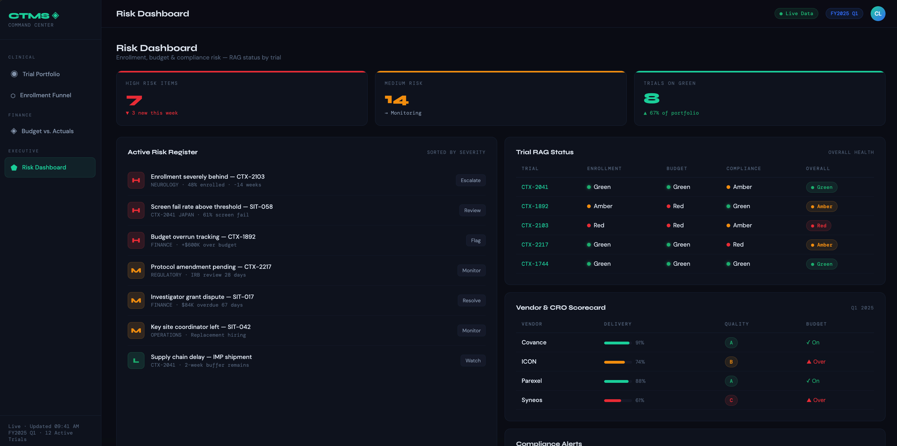The height and width of the screenshot is (446, 897).
Task: Click Covance's 91% delivery progress bar
Action: (617, 343)
